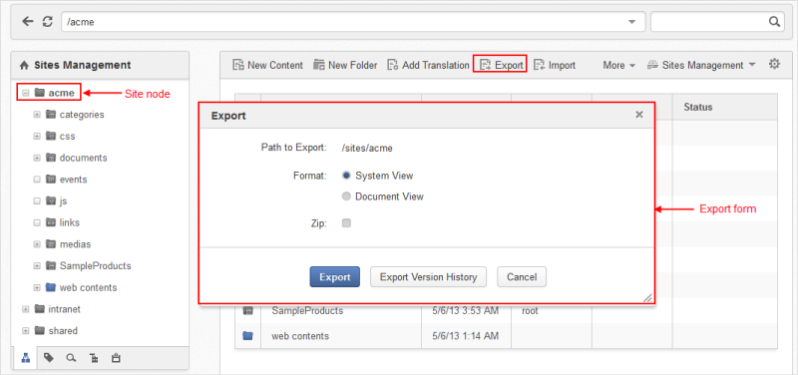The width and height of the screenshot is (798, 375).
Task: Click web contents name in the table
Action: (x=300, y=336)
